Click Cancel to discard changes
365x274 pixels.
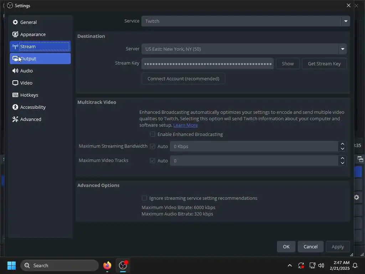tap(310, 247)
